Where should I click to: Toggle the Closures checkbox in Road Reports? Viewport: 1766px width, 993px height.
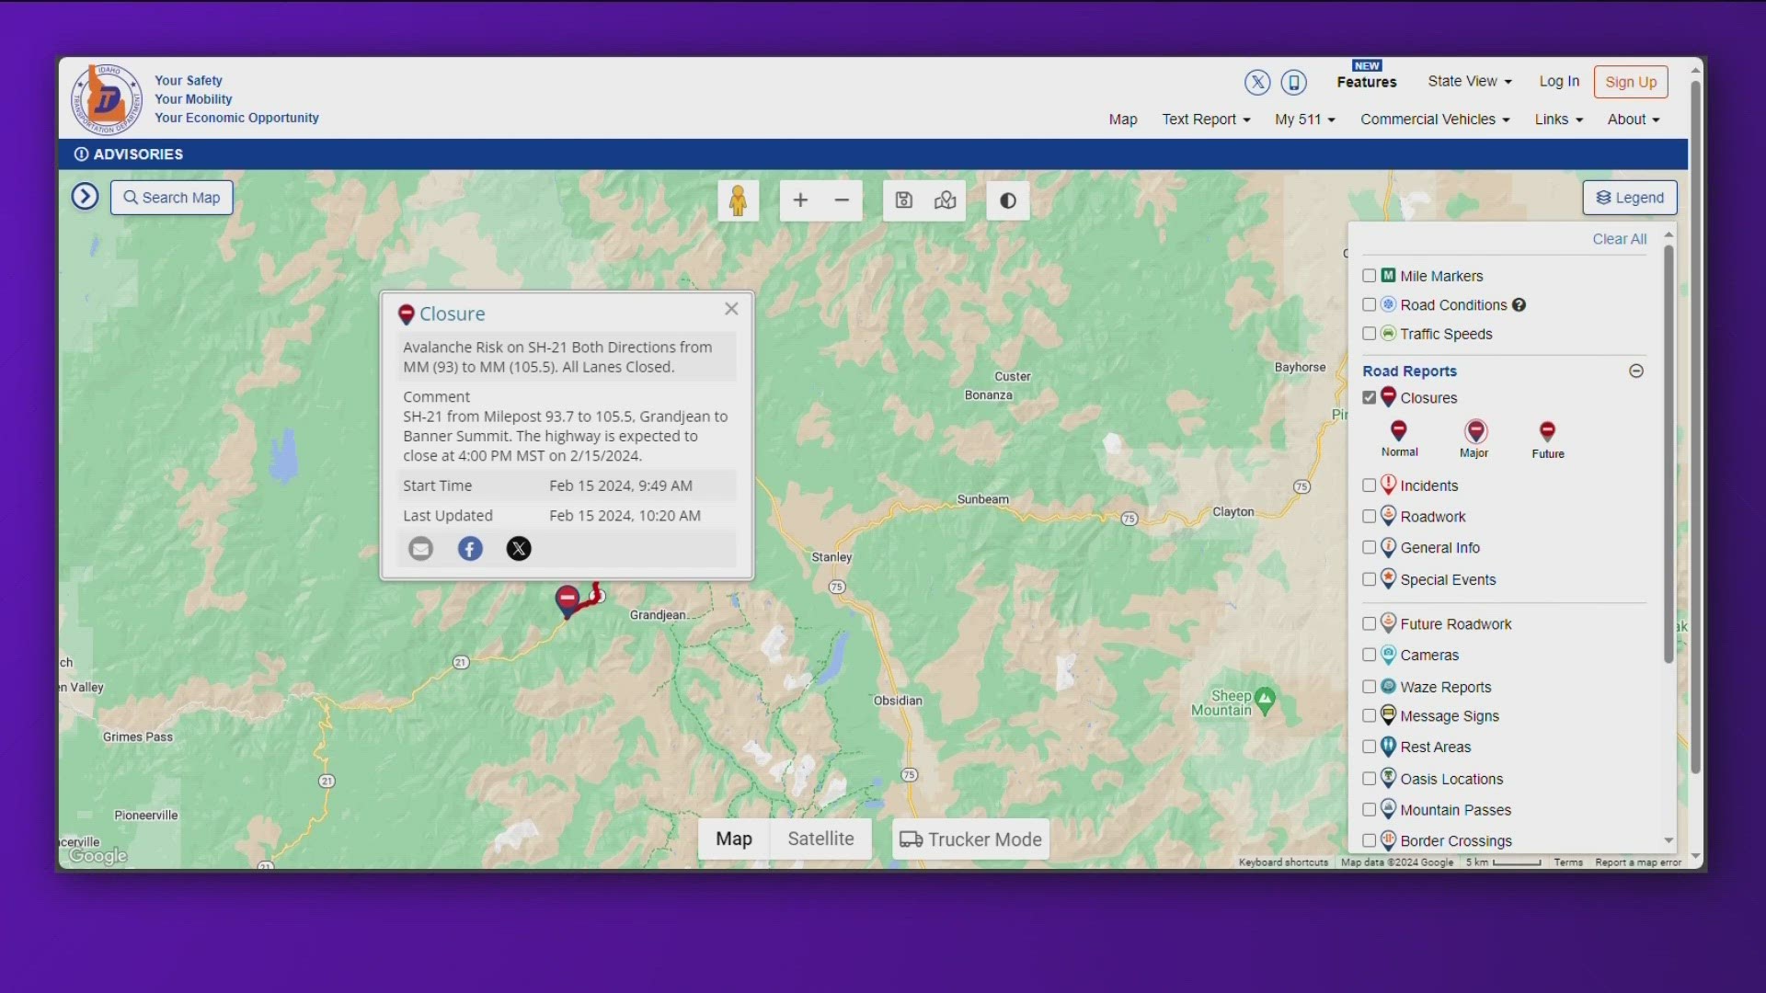pos(1368,396)
